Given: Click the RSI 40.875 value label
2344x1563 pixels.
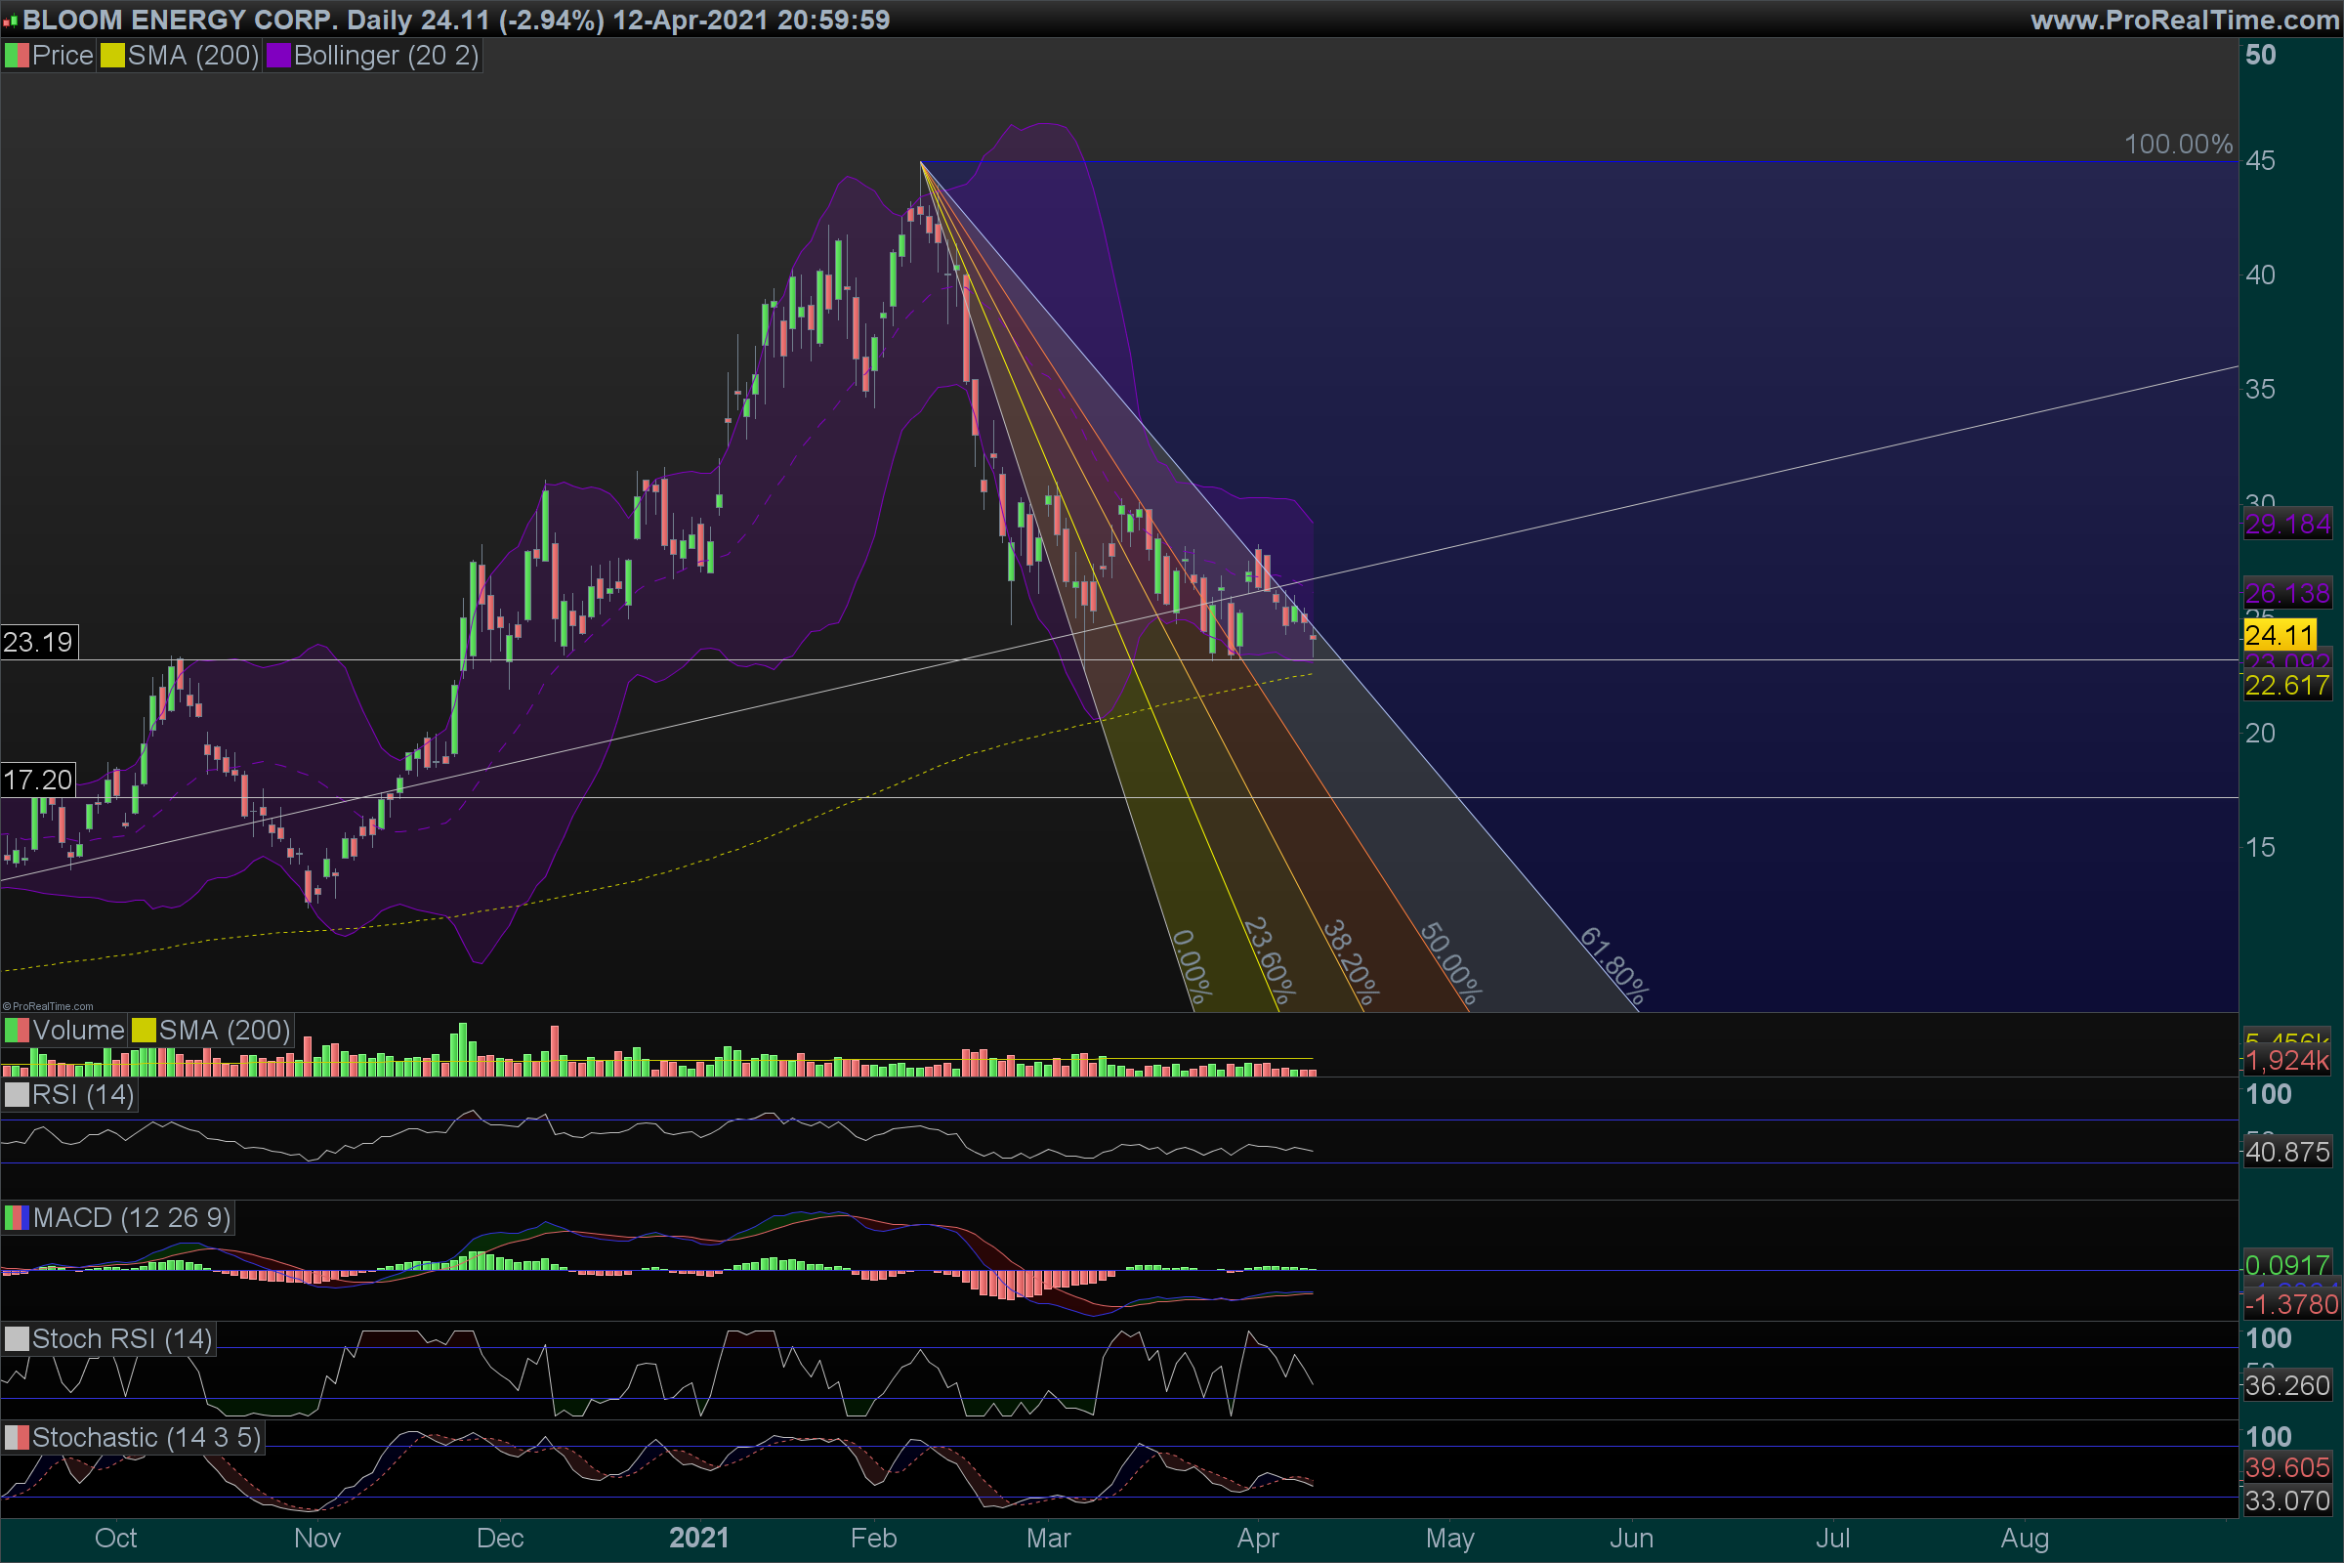Looking at the screenshot, I should pos(2287,1153).
